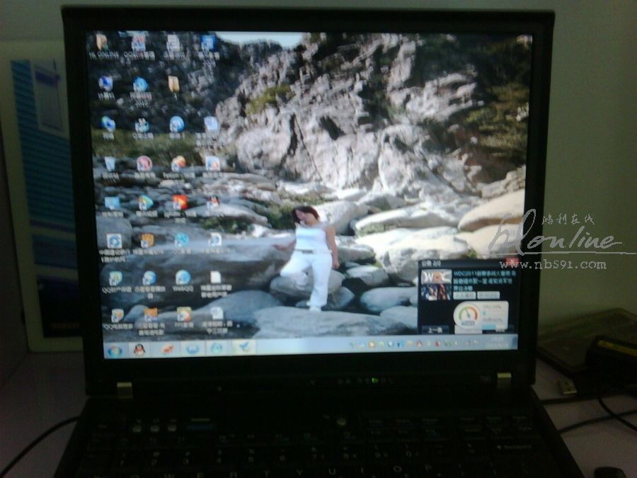
Task: Open the white text document desktop icon
Action: [x=216, y=278]
